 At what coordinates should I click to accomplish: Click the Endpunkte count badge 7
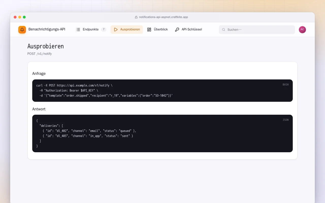point(104,29)
